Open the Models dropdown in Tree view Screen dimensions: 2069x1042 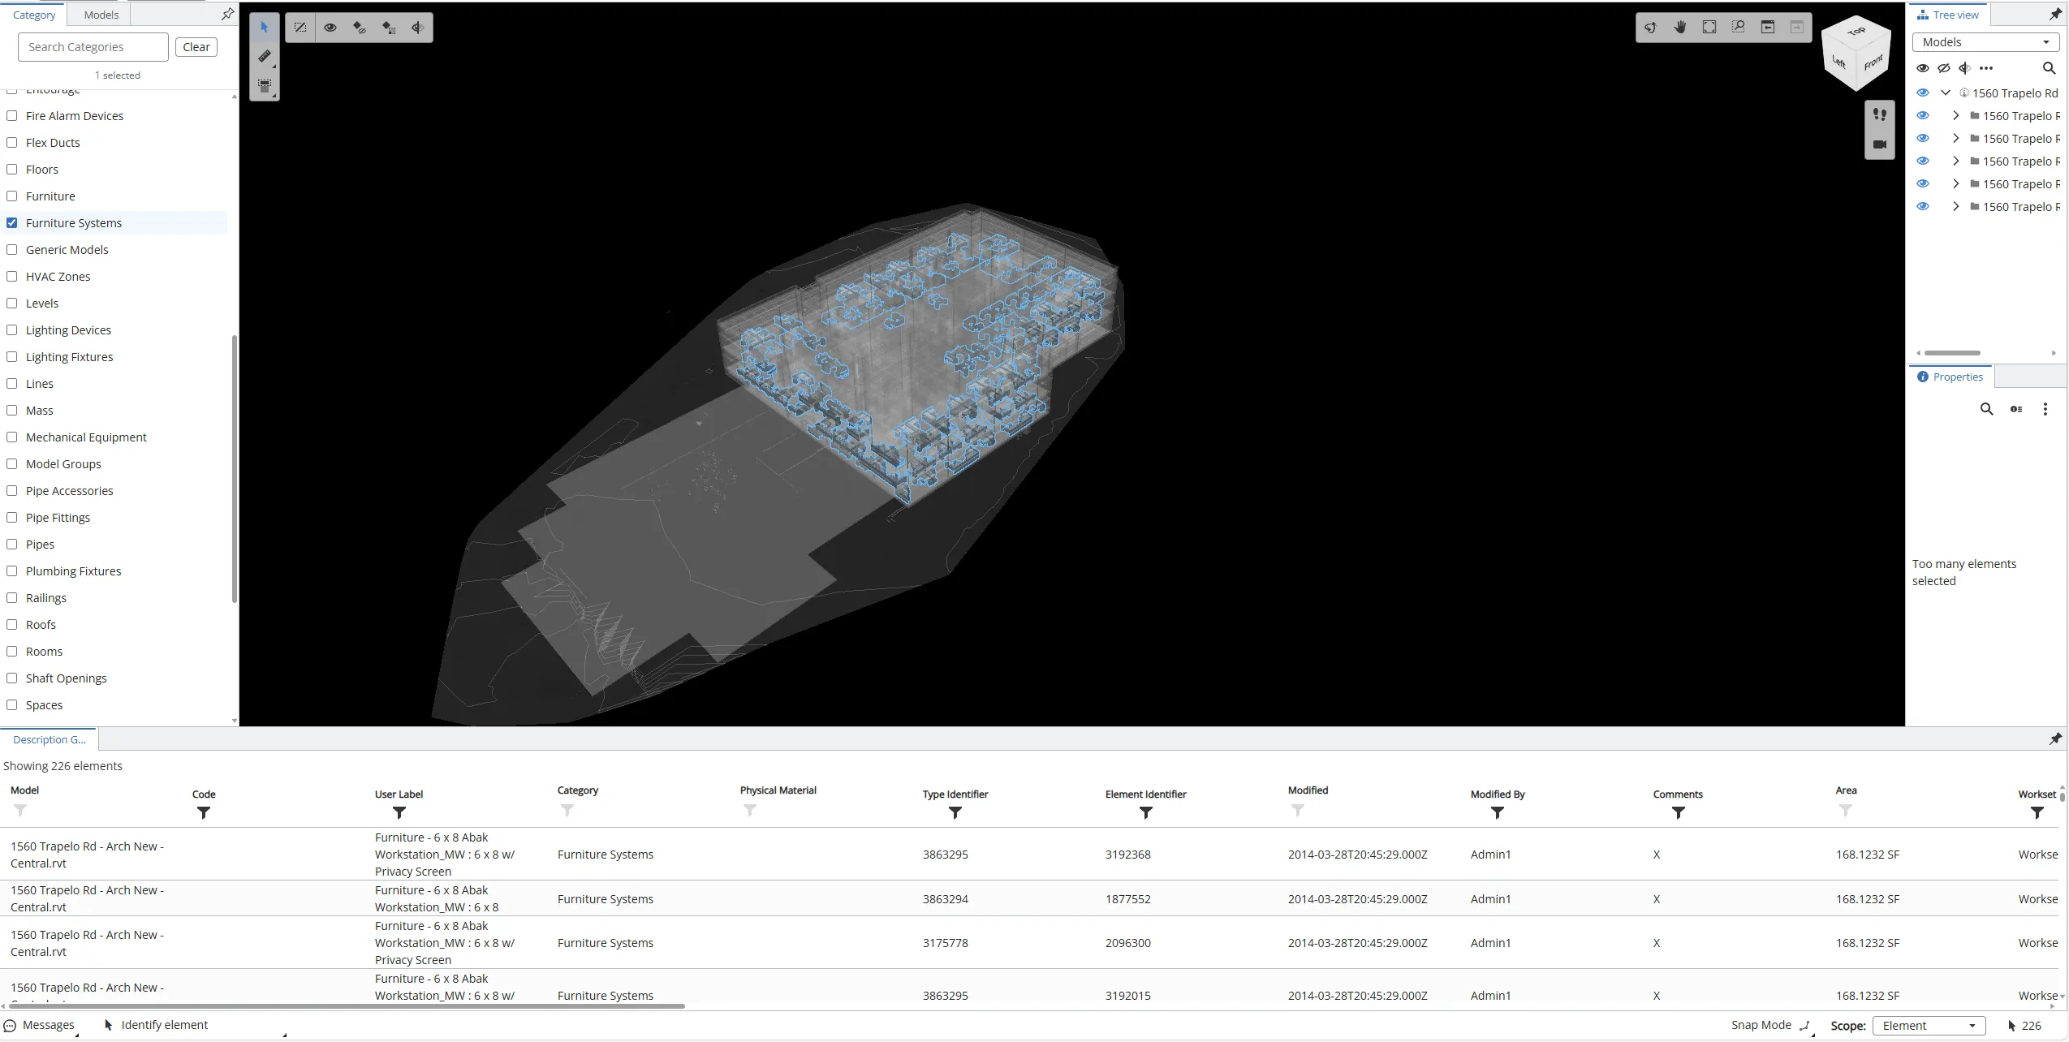(1985, 42)
